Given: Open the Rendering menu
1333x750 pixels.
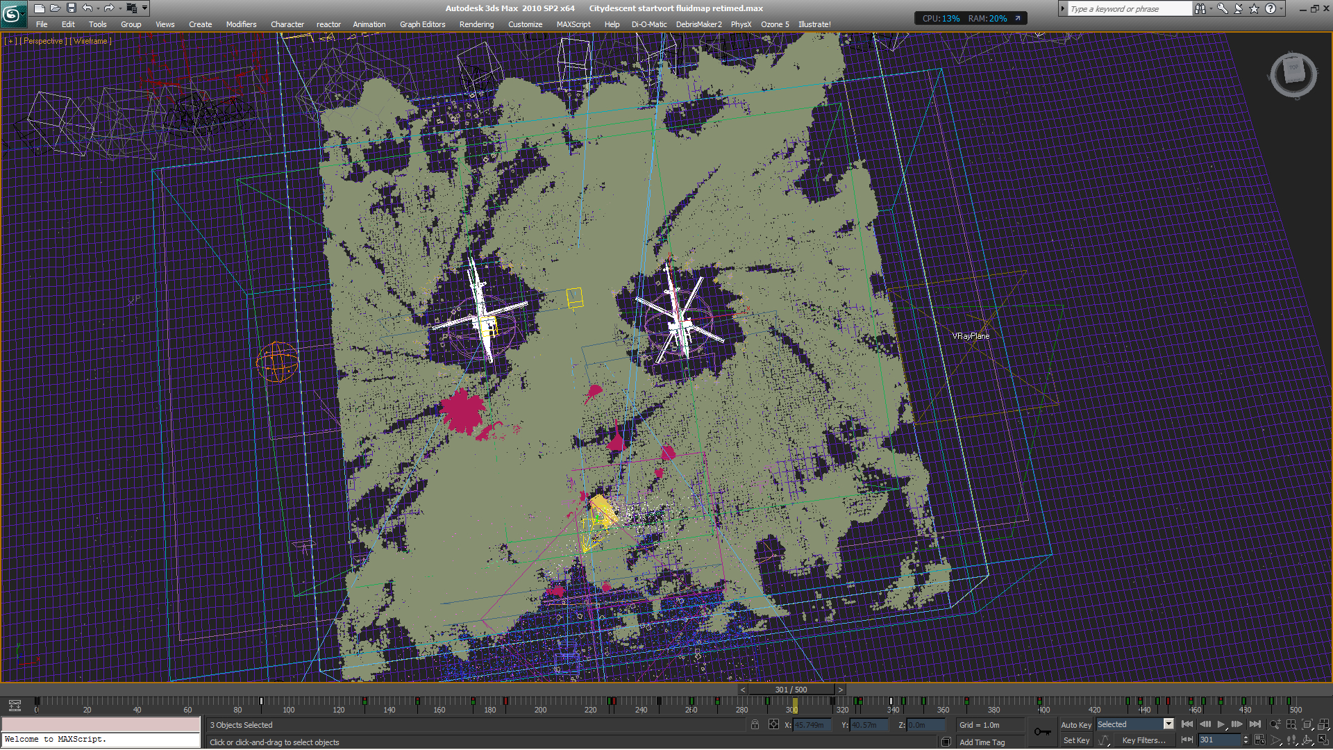Looking at the screenshot, I should 476,24.
